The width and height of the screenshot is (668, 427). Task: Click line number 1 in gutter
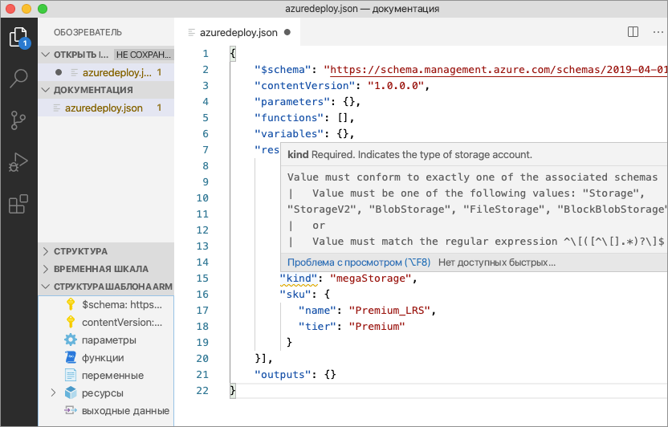click(206, 54)
